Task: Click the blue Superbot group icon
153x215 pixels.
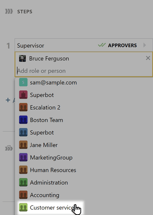Action: point(23,132)
